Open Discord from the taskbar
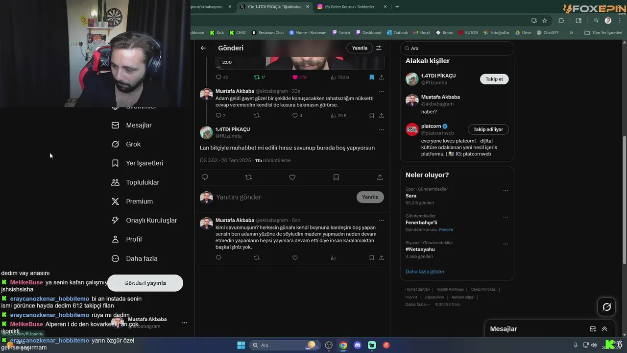The width and height of the screenshot is (627, 353). pyautogui.click(x=358, y=345)
